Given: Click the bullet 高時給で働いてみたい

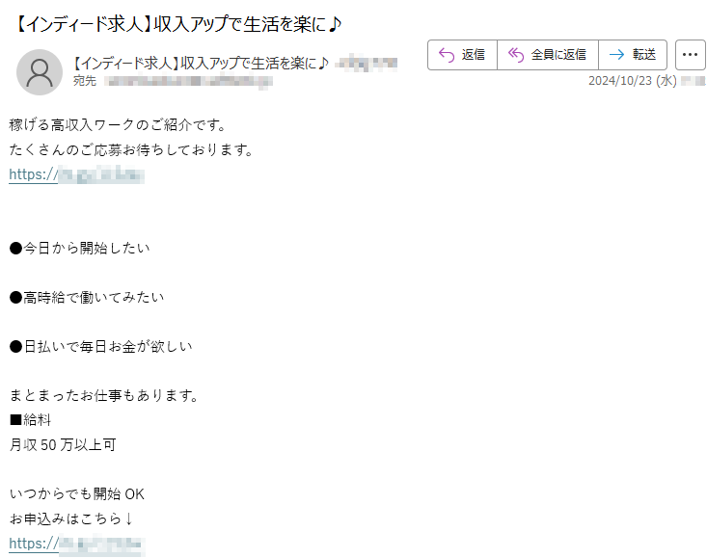Looking at the screenshot, I should pos(87,297).
